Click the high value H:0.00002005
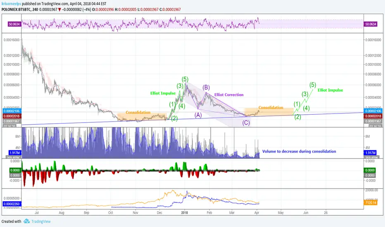This screenshot has height=227, width=385. tap(126, 9)
